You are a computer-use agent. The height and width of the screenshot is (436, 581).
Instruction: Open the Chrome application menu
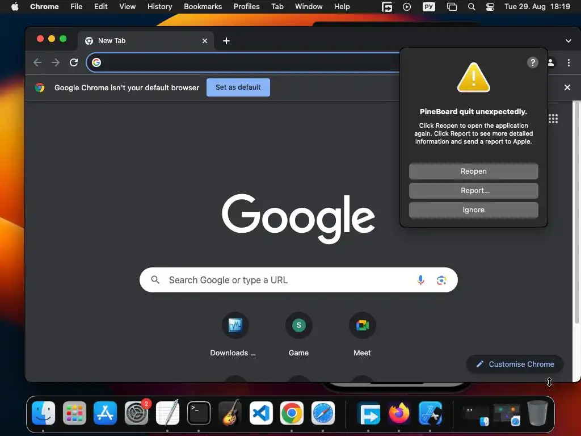click(x=44, y=7)
